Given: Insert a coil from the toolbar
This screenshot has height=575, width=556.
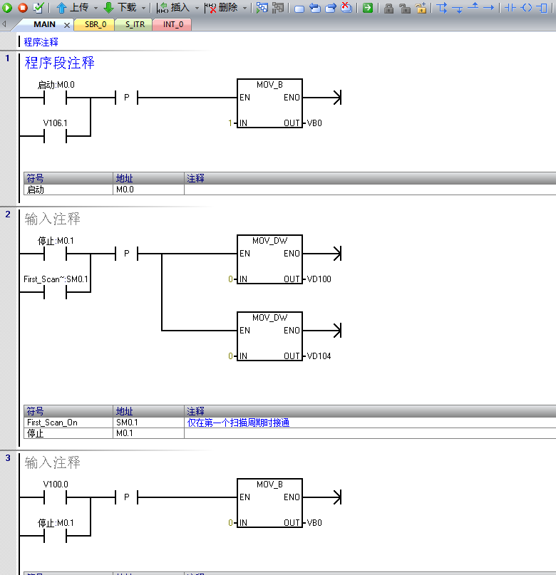Looking at the screenshot, I should pyautogui.click(x=526, y=8).
